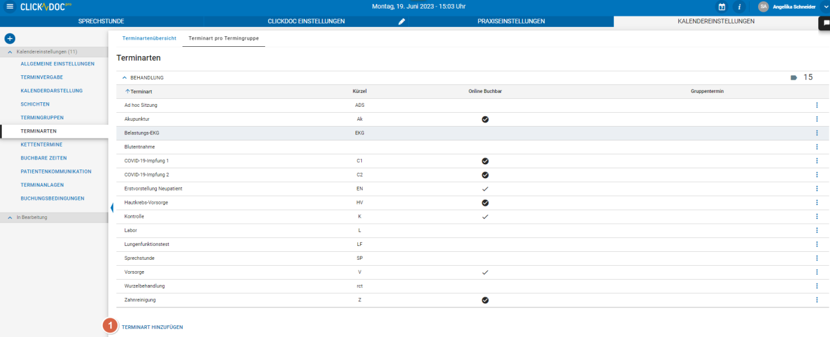The width and height of the screenshot is (830, 337).
Task: Open three-dot menu for Zahnreinigung row
Action: 817,300
